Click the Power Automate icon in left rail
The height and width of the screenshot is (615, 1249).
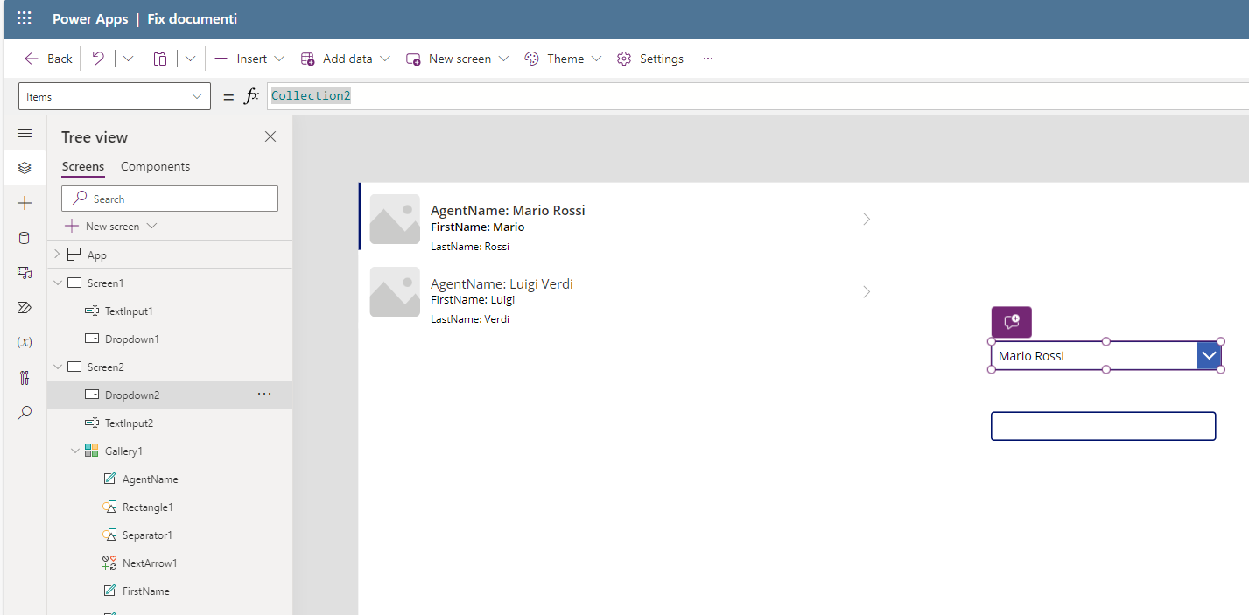click(x=25, y=307)
